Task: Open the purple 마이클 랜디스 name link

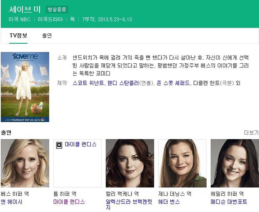Action: [69, 202]
